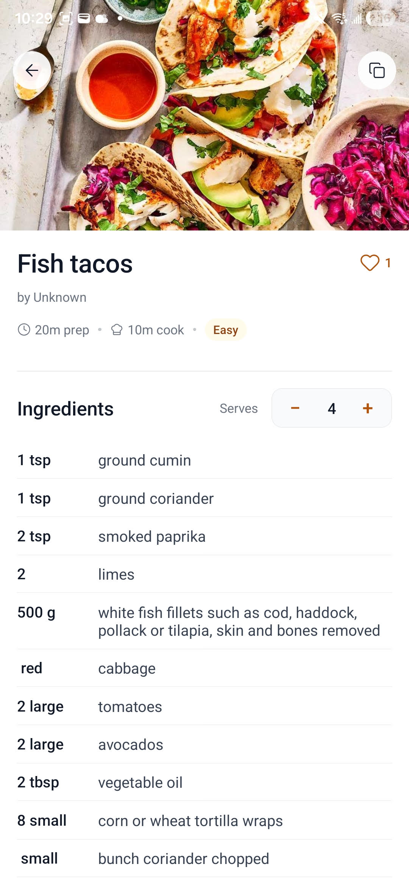Select the plus icon to increase servings

click(x=367, y=408)
